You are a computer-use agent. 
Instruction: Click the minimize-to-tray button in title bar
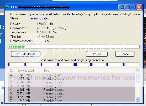pos(121,7)
